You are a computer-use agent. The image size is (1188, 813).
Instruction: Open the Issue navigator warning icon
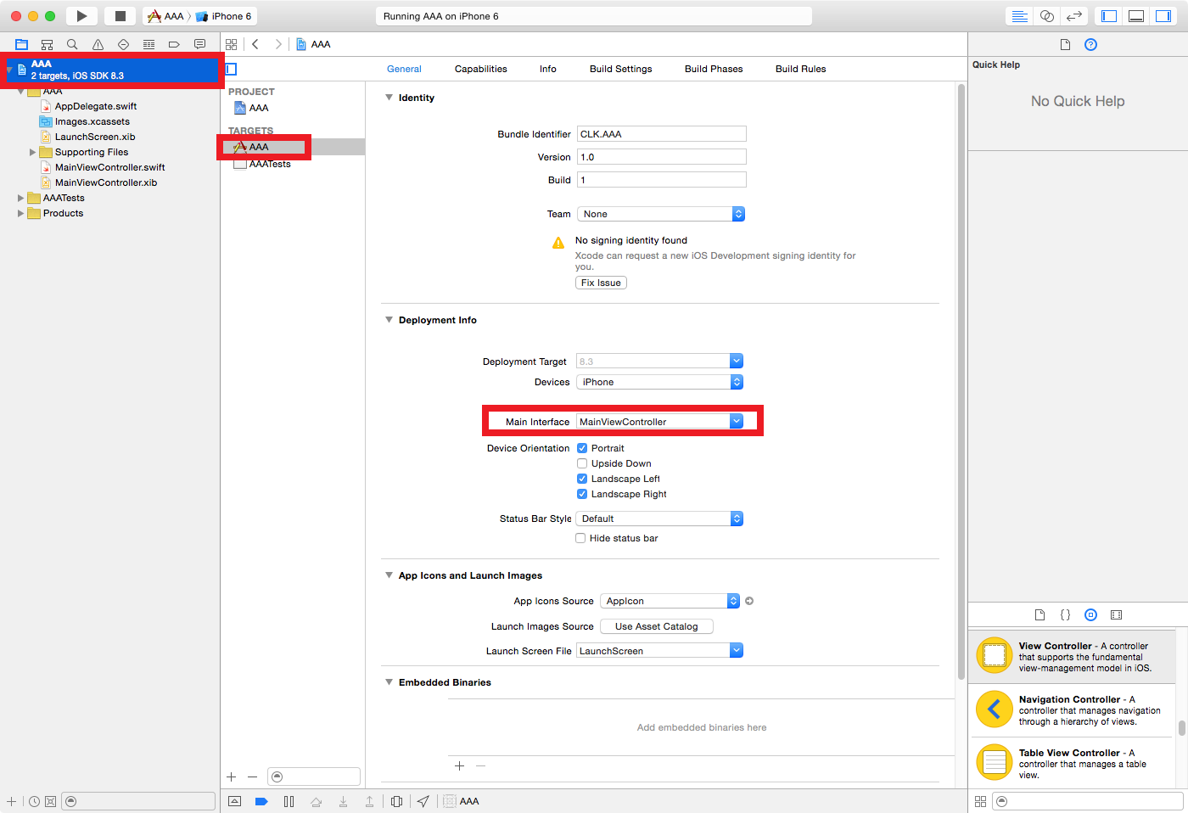98,44
